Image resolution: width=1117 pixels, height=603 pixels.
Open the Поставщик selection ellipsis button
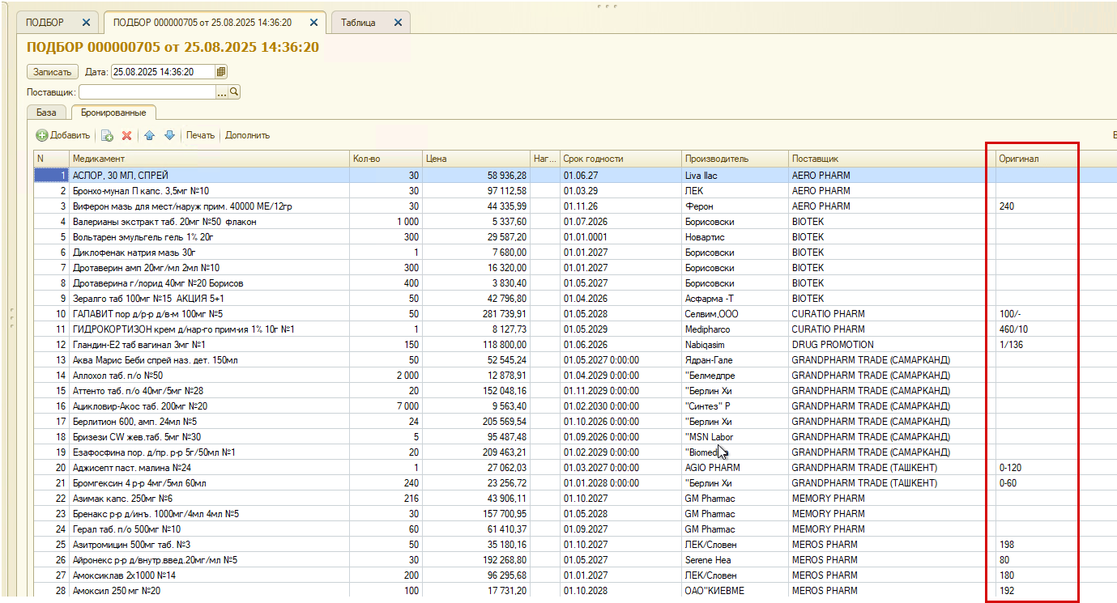tap(222, 92)
